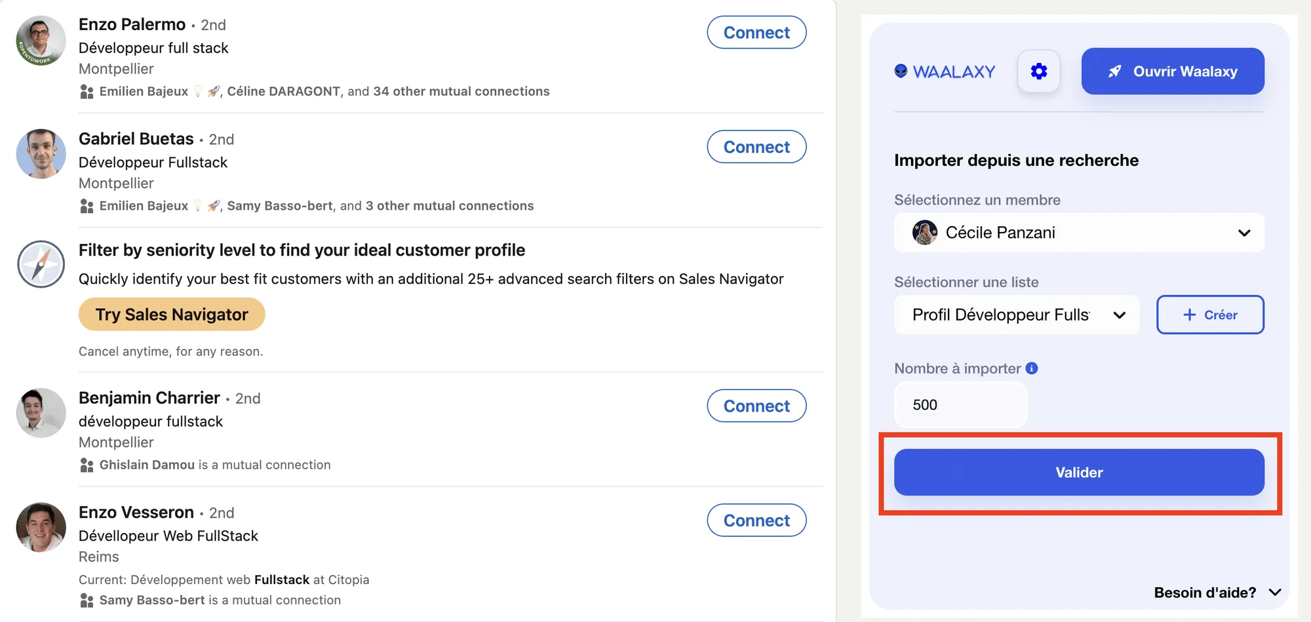The image size is (1311, 622).
Task: Open Gabriel Buetas name link
Action: coord(136,139)
